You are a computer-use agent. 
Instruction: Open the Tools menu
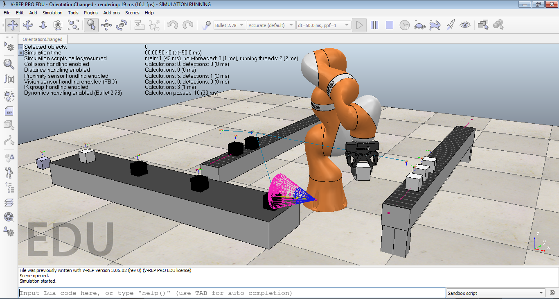pyautogui.click(x=73, y=13)
